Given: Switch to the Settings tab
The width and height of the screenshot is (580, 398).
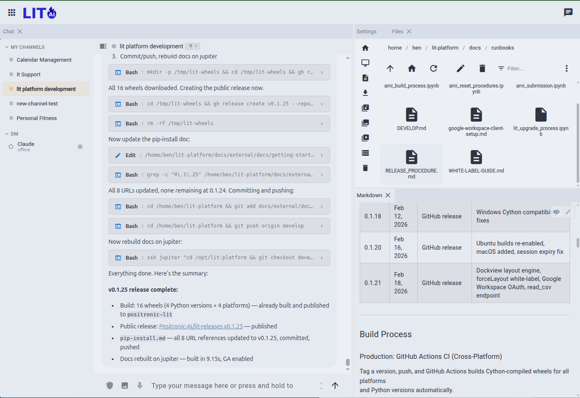Looking at the screenshot, I should 366,32.
